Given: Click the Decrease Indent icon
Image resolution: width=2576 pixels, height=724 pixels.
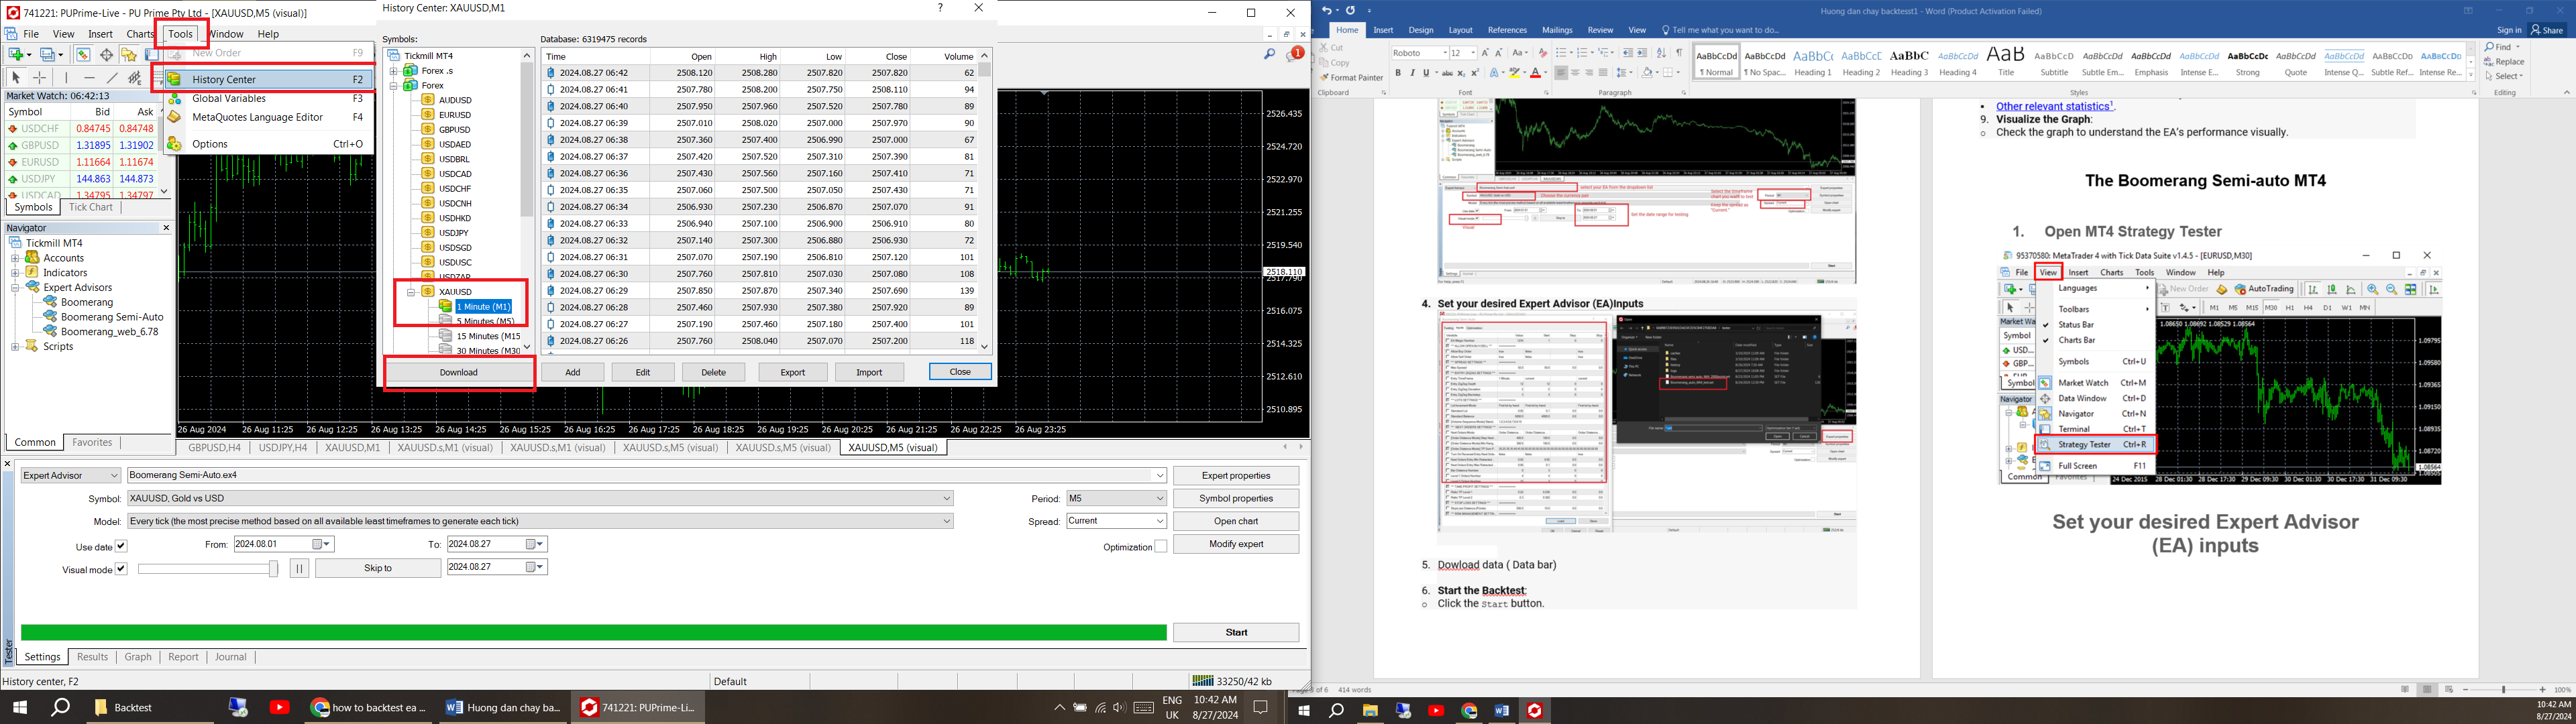Looking at the screenshot, I should click(x=1628, y=53).
